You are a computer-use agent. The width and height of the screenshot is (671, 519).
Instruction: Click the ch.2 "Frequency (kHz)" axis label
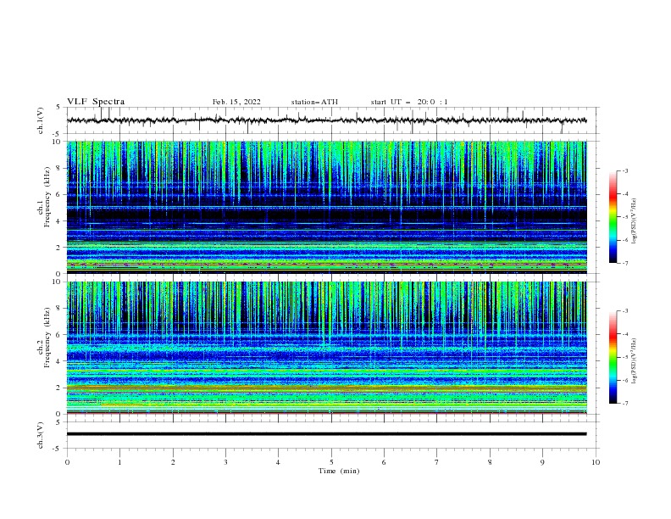click(47, 338)
